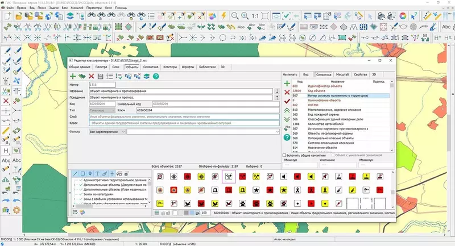Image resolution: width=455 pixels, height=246 pixels.
Task: Open the 'Все характеристики' filter dropdown
Action: (x=107, y=131)
